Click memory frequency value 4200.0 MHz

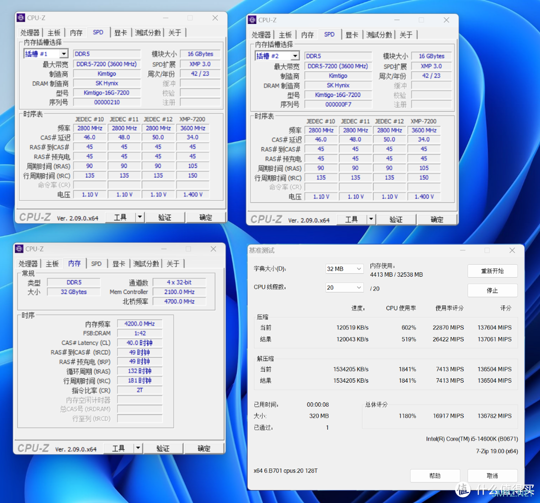tap(139, 323)
